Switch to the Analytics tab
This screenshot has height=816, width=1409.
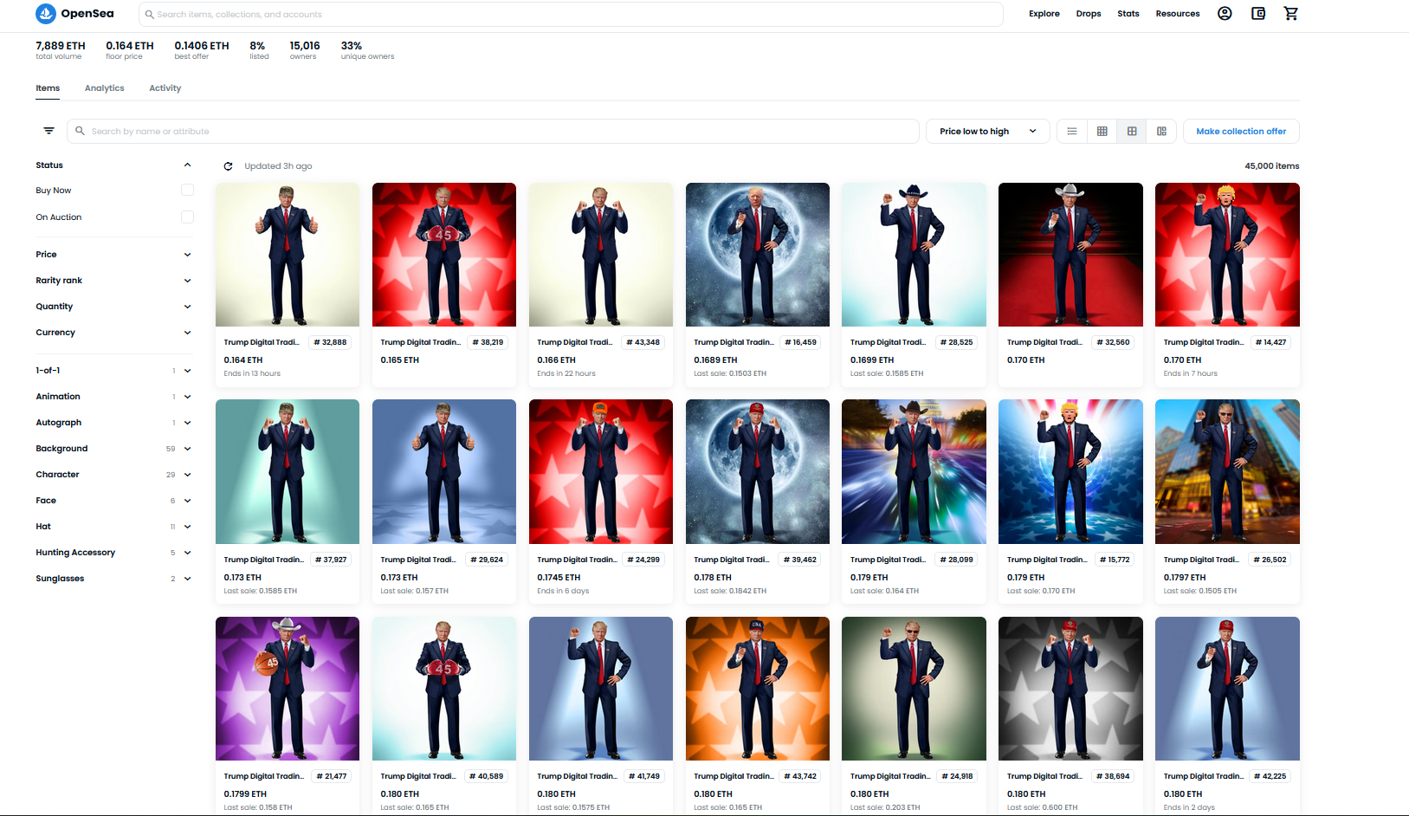[105, 88]
